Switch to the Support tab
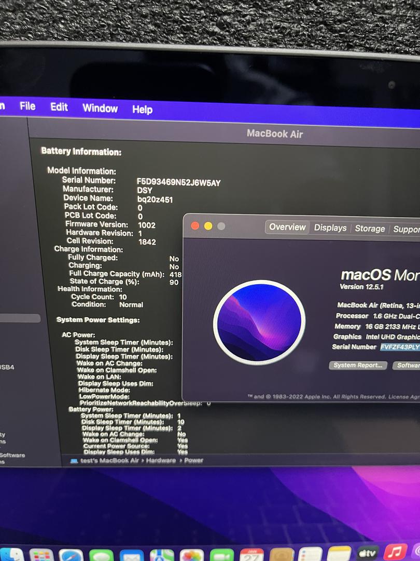 [x=407, y=230]
